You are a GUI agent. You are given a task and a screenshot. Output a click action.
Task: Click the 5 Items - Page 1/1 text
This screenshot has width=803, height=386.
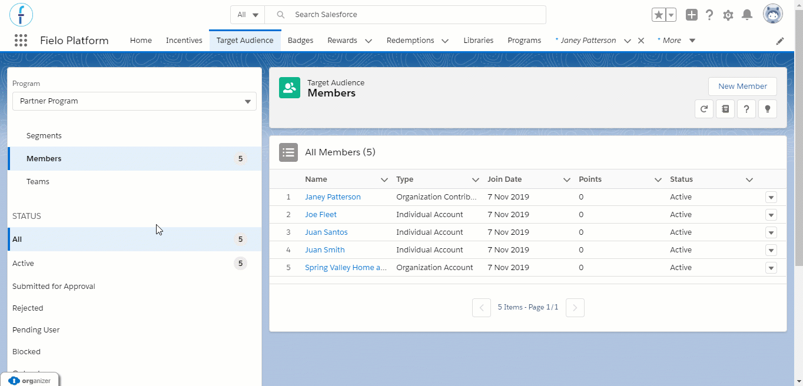point(528,307)
